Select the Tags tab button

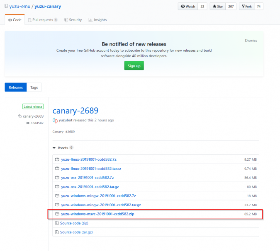point(34,87)
